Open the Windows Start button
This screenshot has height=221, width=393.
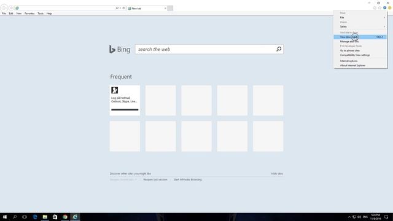click(5, 217)
